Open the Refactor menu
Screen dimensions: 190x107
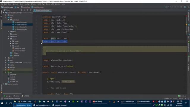tap(33, 4)
